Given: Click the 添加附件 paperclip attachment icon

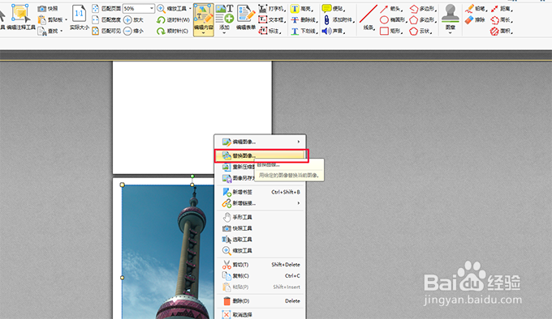Looking at the screenshot, I should point(326,20).
